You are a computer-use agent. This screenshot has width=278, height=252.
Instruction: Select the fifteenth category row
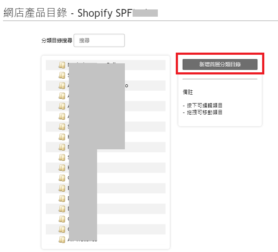(106, 209)
